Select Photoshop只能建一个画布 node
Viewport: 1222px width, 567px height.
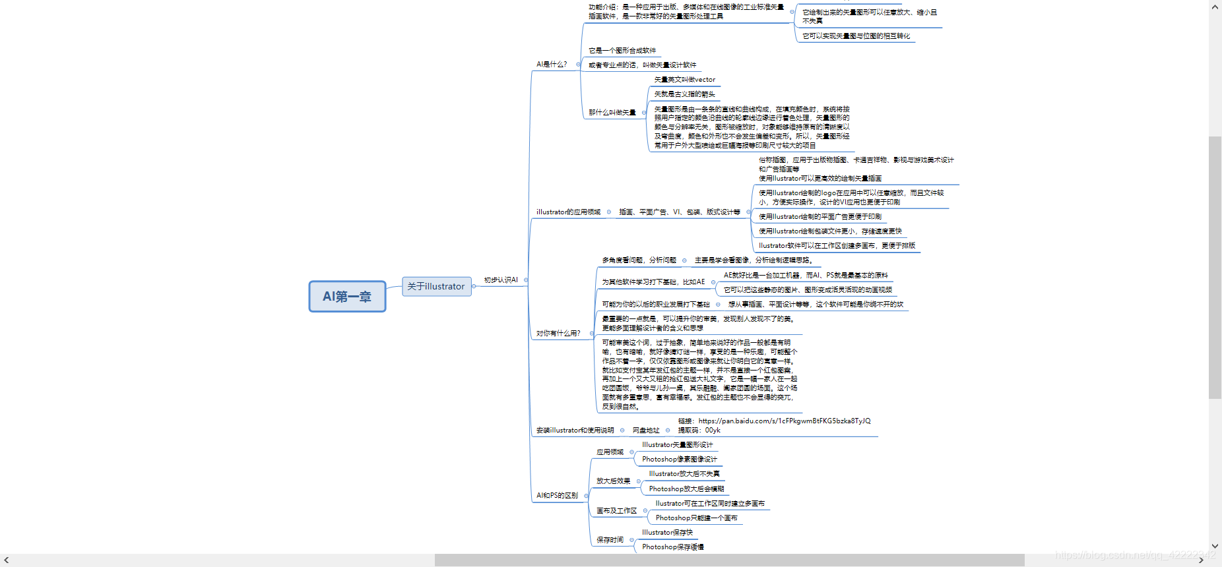[697, 518]
